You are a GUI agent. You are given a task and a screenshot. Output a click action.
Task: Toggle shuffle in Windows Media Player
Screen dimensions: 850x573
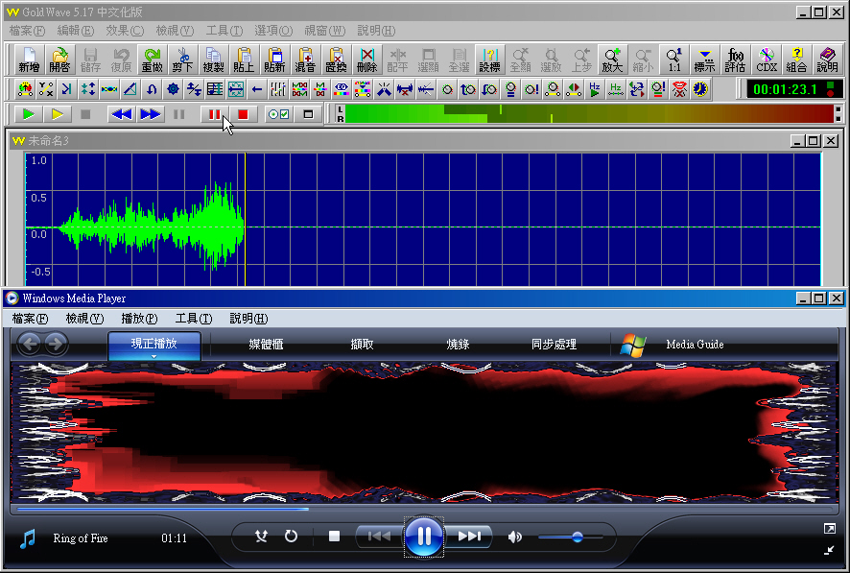(261, 537)
